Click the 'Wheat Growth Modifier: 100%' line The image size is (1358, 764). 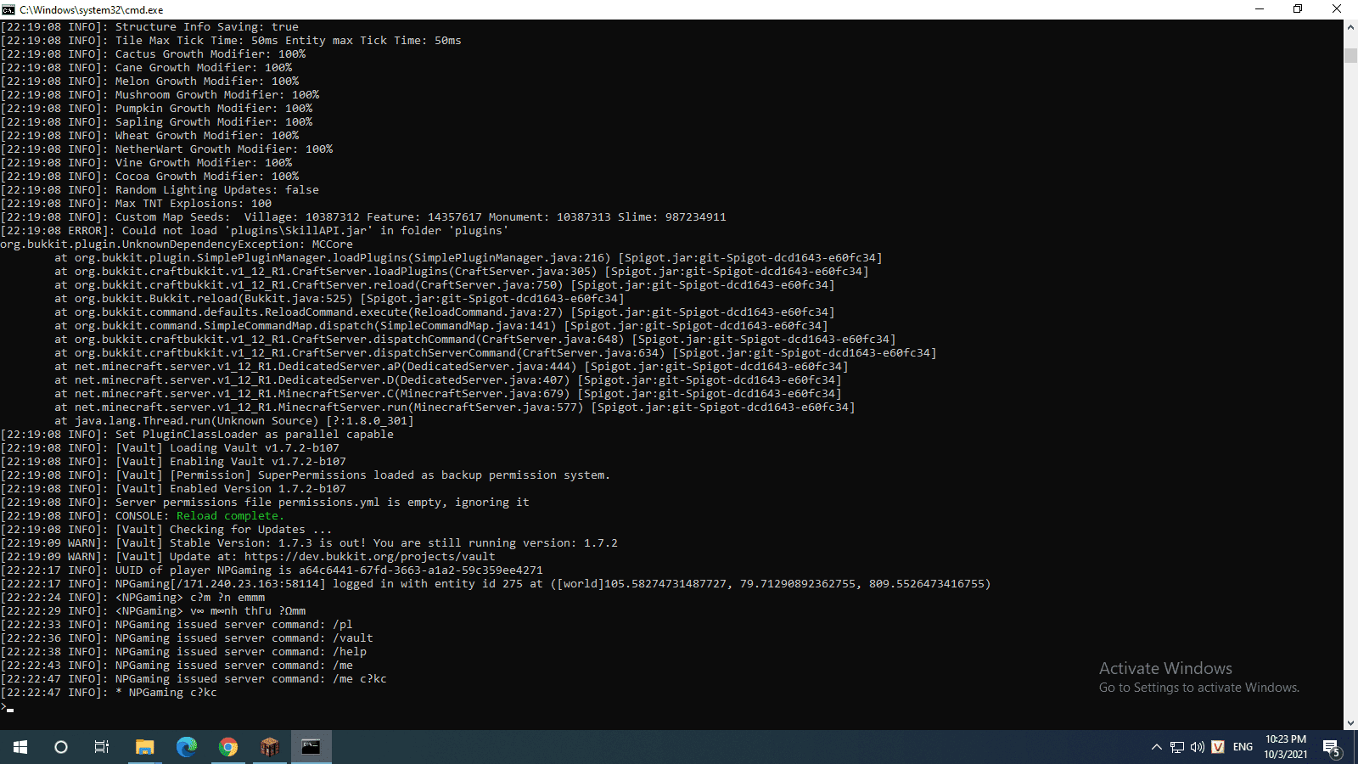[x=149, y=136]
